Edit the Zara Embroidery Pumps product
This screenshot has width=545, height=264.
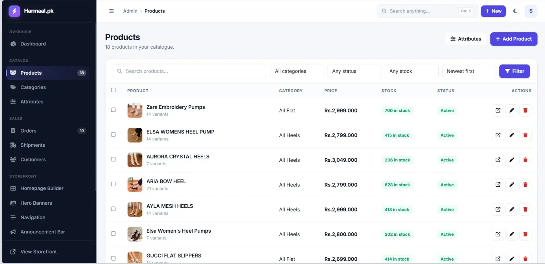[512, 110]
